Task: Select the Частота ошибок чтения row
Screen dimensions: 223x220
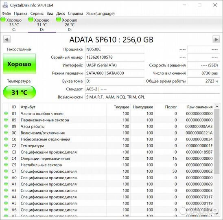Action: (x=109, y=114)
